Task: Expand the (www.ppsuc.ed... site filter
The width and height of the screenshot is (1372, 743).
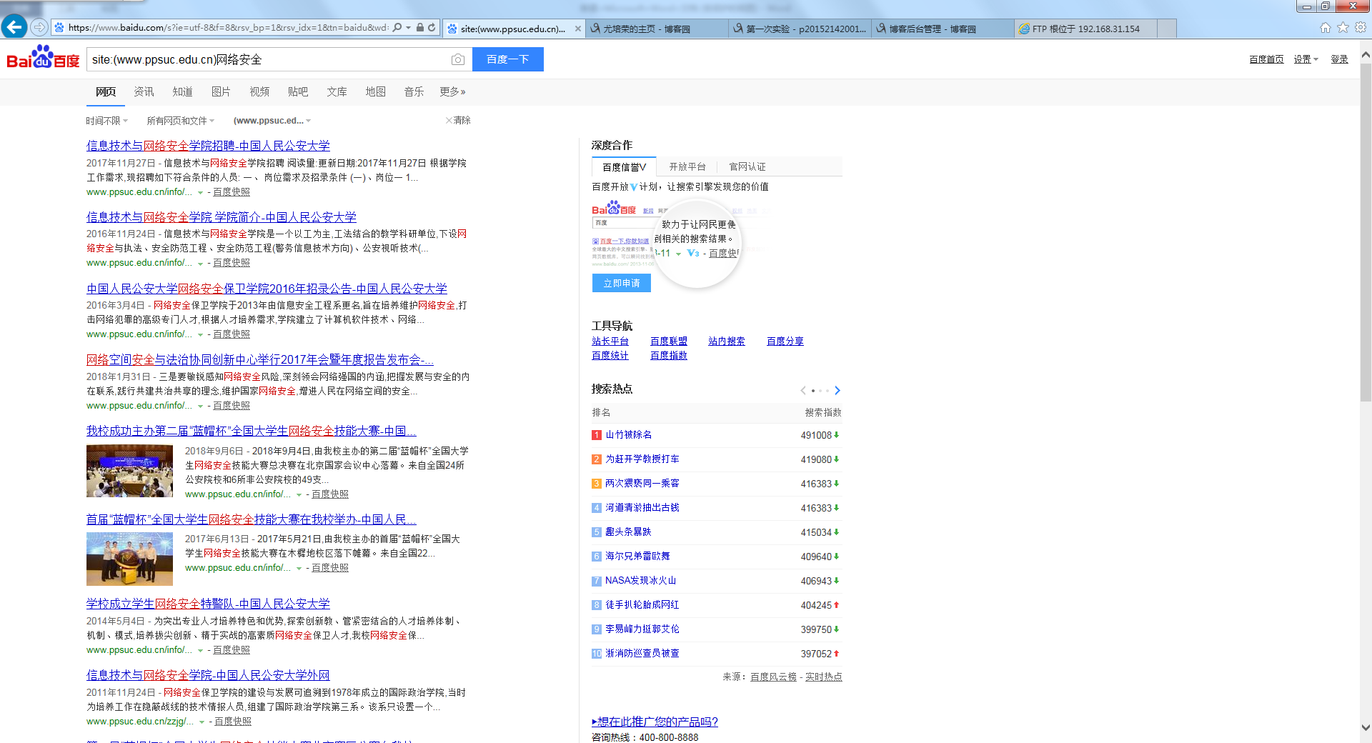Action: click(x=272, y=121)
